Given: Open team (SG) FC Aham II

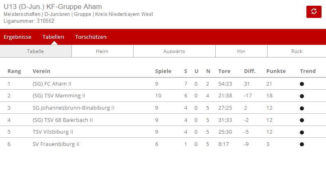Looking at the screenshot, I should 52,84.
